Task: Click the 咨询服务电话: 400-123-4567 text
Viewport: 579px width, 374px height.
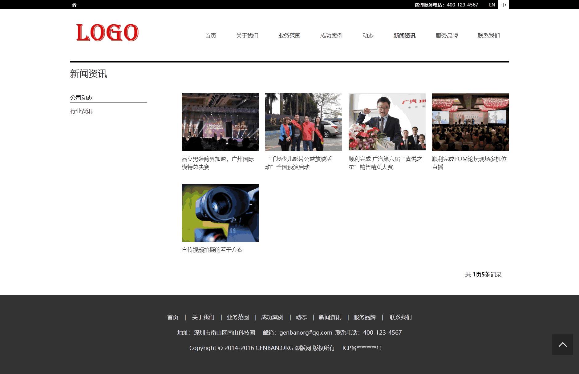Action: click(446, 5)
